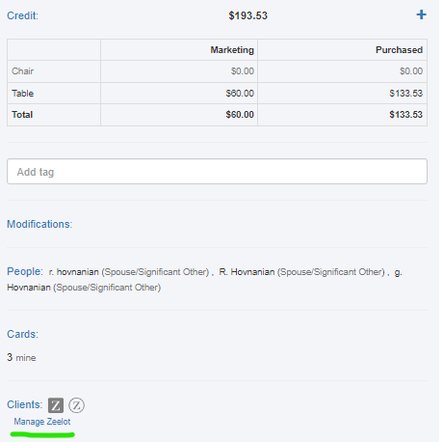
Task: Click the People section label
Action: (25, 271)
